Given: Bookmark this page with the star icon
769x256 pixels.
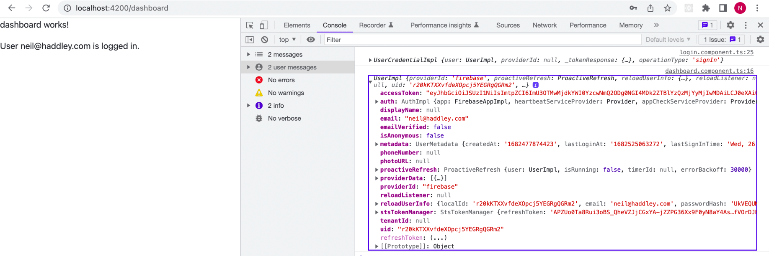Looking at the screenshot, I should [x=668, y=8].
